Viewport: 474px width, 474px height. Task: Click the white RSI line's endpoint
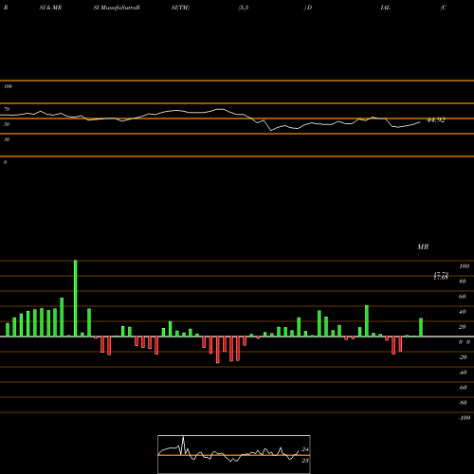pos(420,122)
